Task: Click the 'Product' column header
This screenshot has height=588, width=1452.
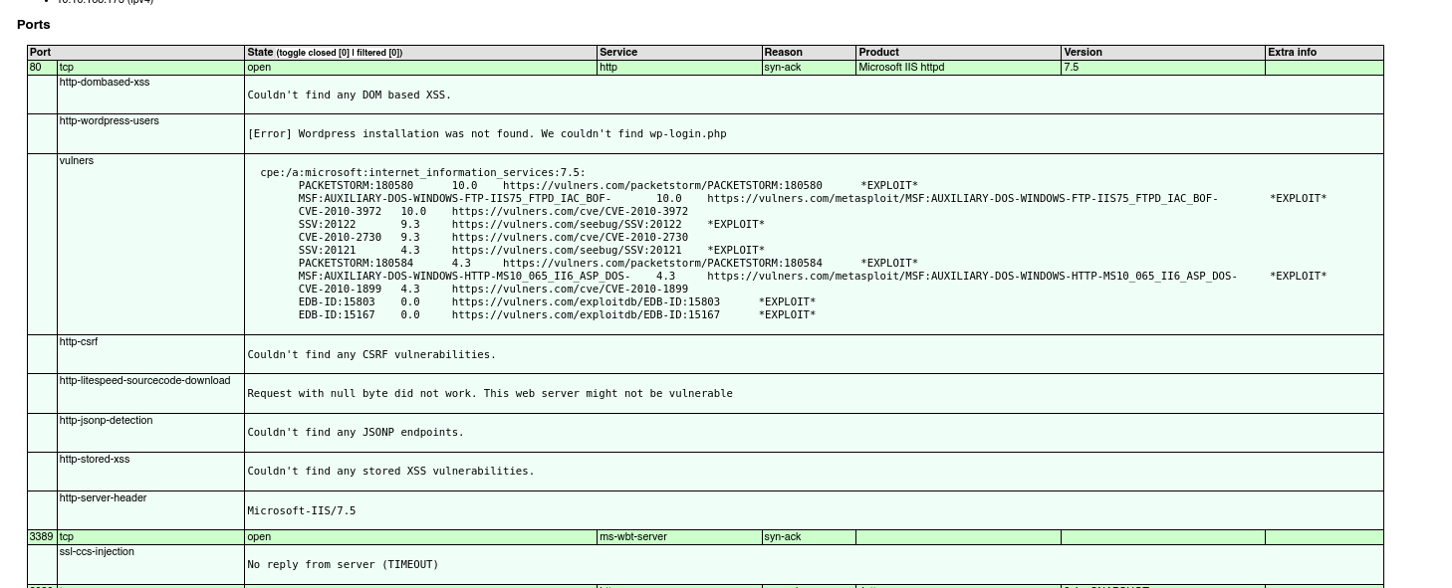Action: pos(958,53)
